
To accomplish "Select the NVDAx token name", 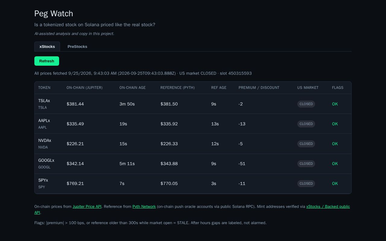I will pos(45,140).
